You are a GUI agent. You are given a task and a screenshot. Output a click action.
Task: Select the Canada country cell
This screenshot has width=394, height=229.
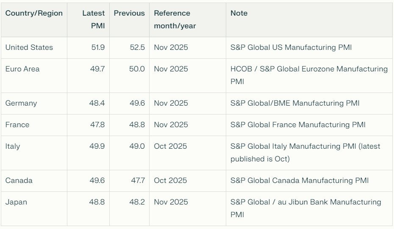[18, 180]
